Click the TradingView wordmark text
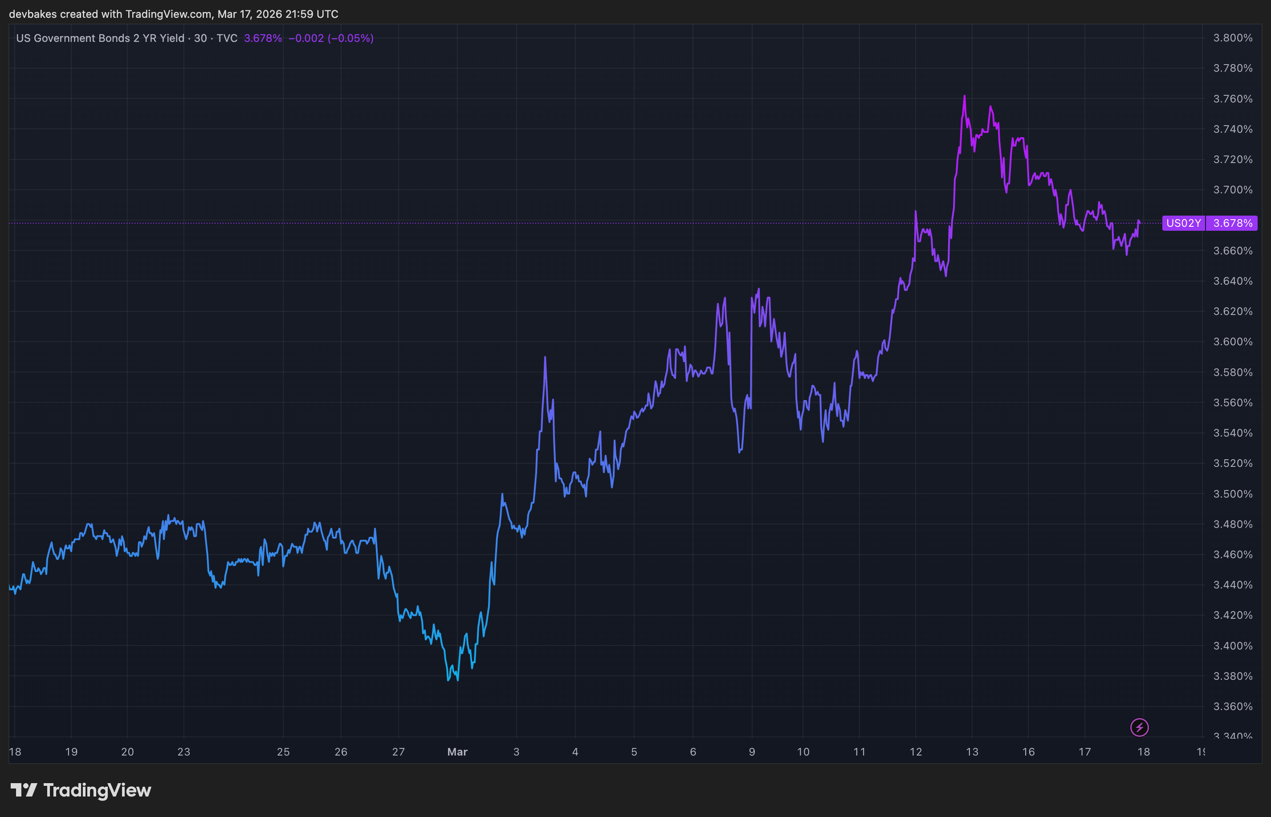Viewport: 1271px width, 817px height. coord(97,790)
